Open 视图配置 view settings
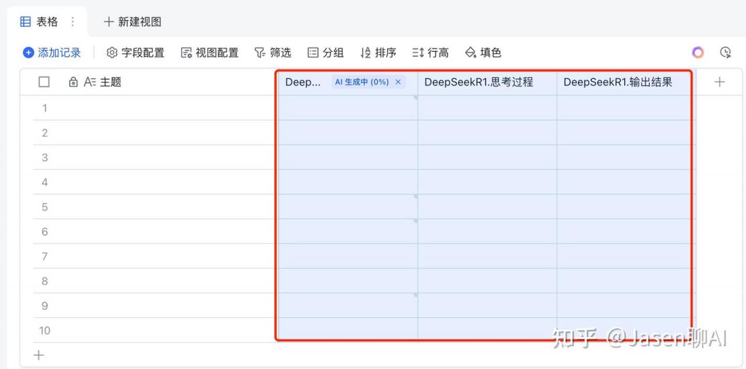Viewport: 746px width, 369px height. tap(210, 52)
